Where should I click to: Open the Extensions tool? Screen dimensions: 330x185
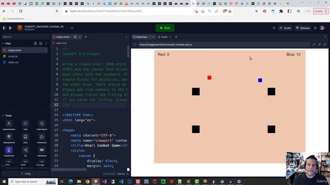point(42,138)
